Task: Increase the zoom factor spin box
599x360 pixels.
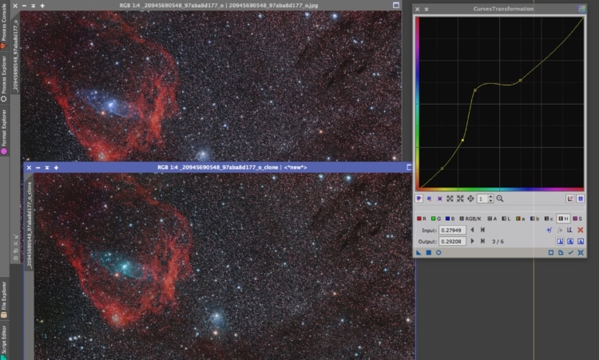Action: [x=491, y=196]
